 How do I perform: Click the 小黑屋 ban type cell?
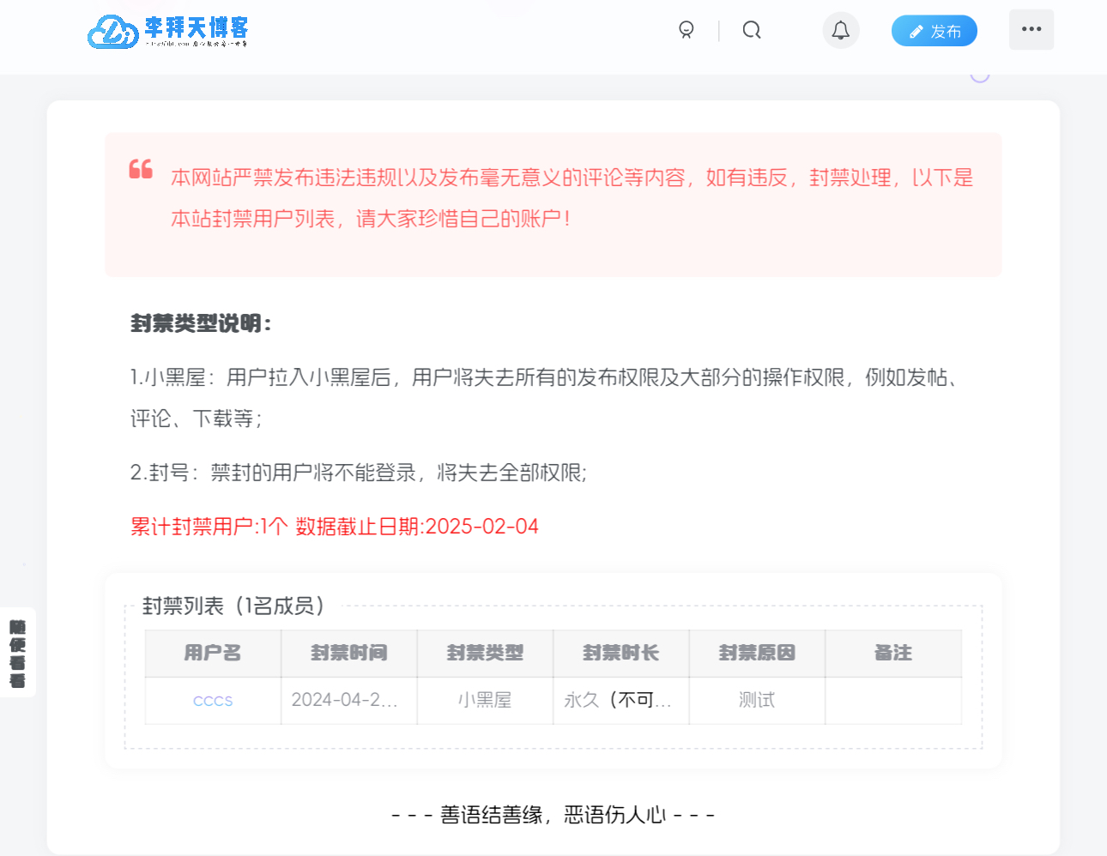point(485,701)
